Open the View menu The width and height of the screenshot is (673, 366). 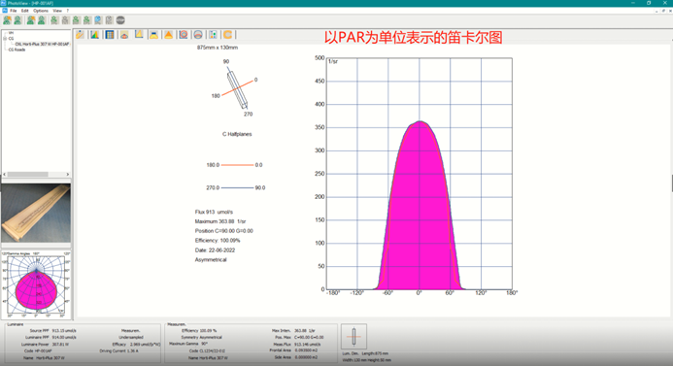(57, 11)
